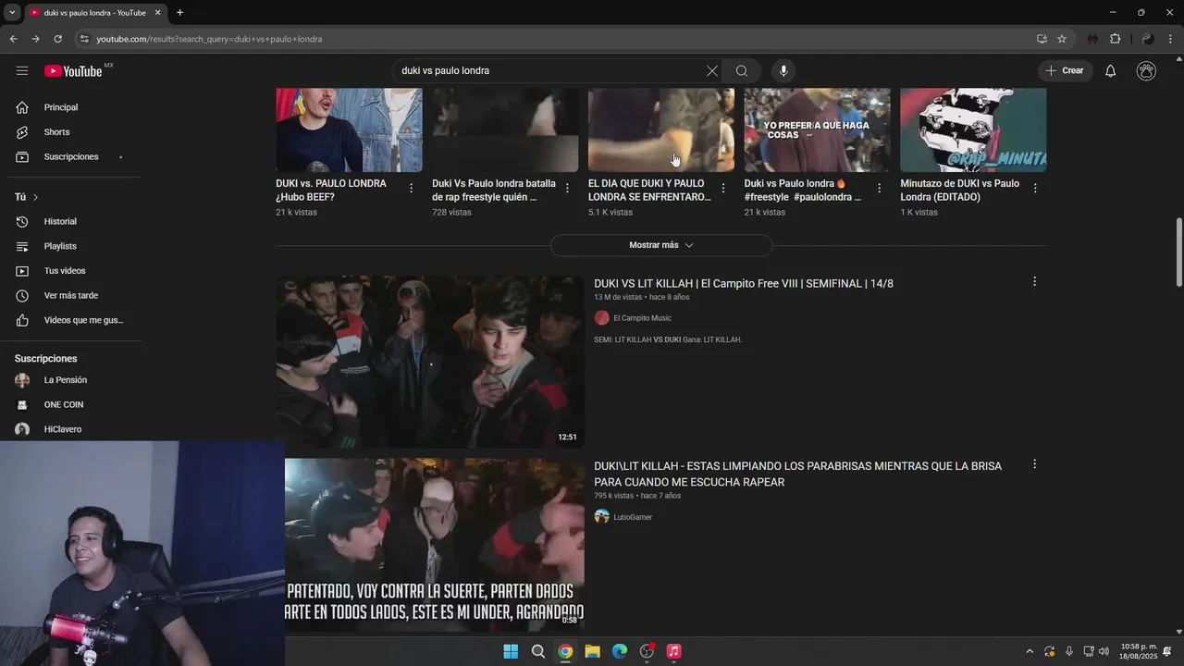The height and width of the screenshot is (666, 1184).
Task: Open title DUKI\LIT KILLAH ESTAS LIMPIANDO LOS PARABRISAS
Action: coord(797,475)
